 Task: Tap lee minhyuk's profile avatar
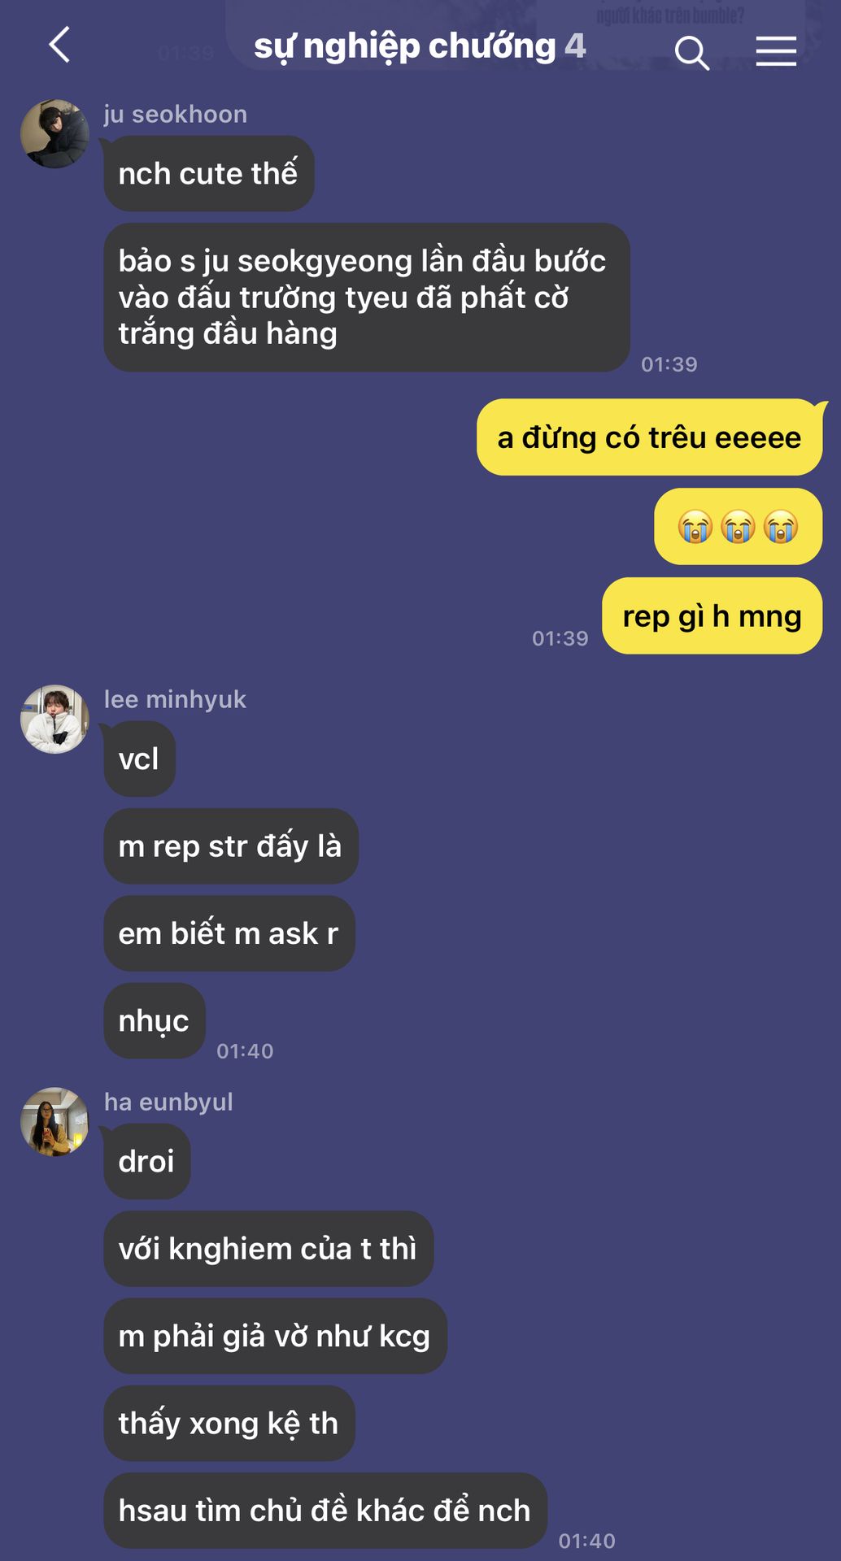point(54,719)
